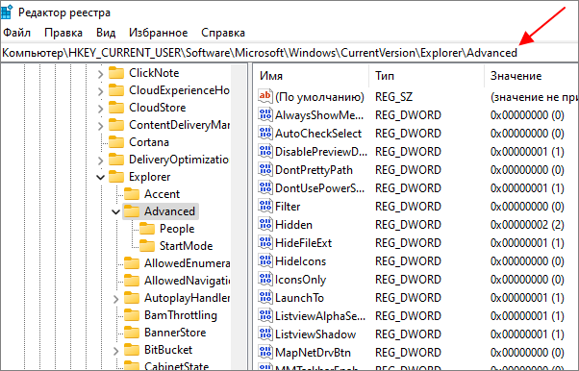The width and height of the screenshot is (579, 371).
Task: Select the Cortana folder icon
Action: 116,142
